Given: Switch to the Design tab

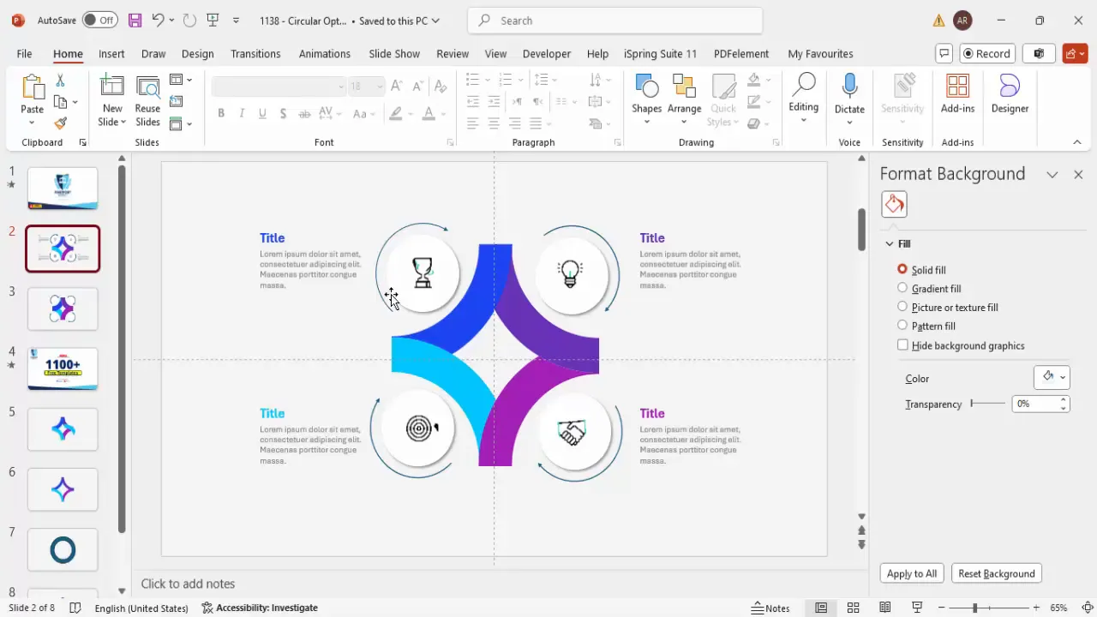Looking at the screenshot, I should click(x=197, y=53).
